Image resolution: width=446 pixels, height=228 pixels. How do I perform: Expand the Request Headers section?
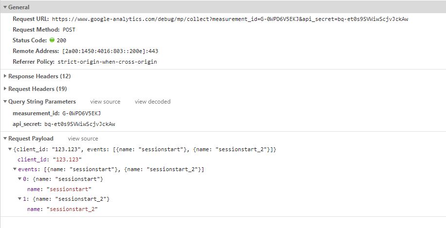(x=5, y=89)
